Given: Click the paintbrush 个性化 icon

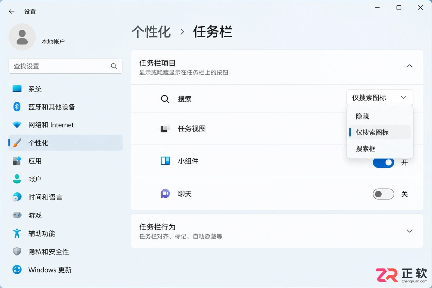Looking at the screenshot, I should tap(17, 143).
